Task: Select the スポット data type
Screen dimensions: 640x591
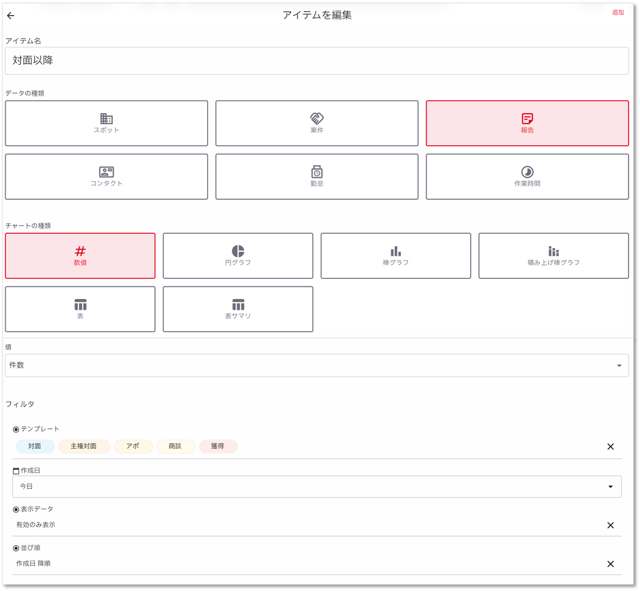Action: pos(106,124)
